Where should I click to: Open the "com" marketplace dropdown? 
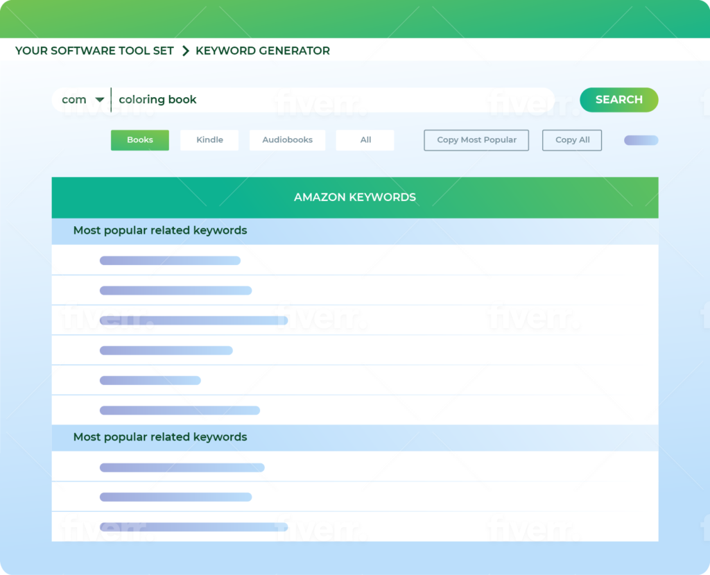point(83,100)
